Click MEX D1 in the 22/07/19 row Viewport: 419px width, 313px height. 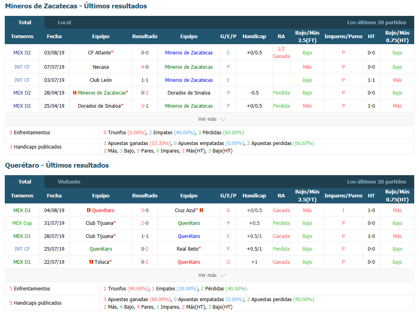(x=22, y=262)
